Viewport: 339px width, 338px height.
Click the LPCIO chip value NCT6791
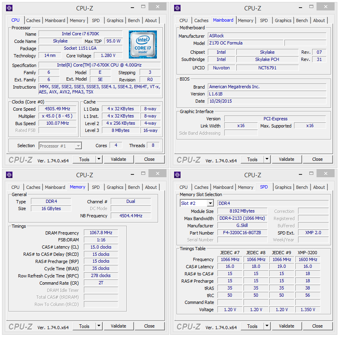[x=267, y=68]
